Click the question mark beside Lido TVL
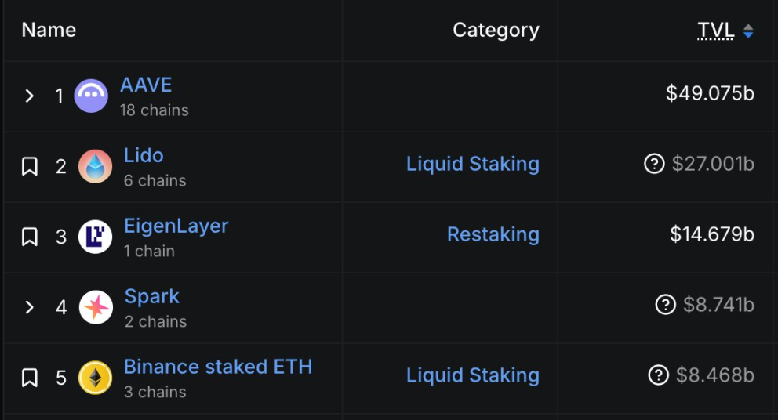Screen dimensions: 778x420 [654, 164]
